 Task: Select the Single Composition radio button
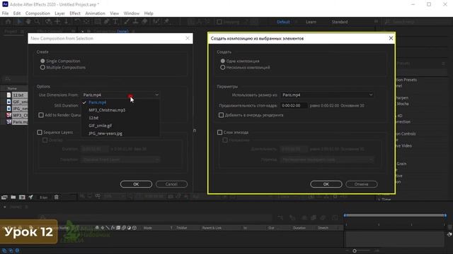tap(42, 61)
